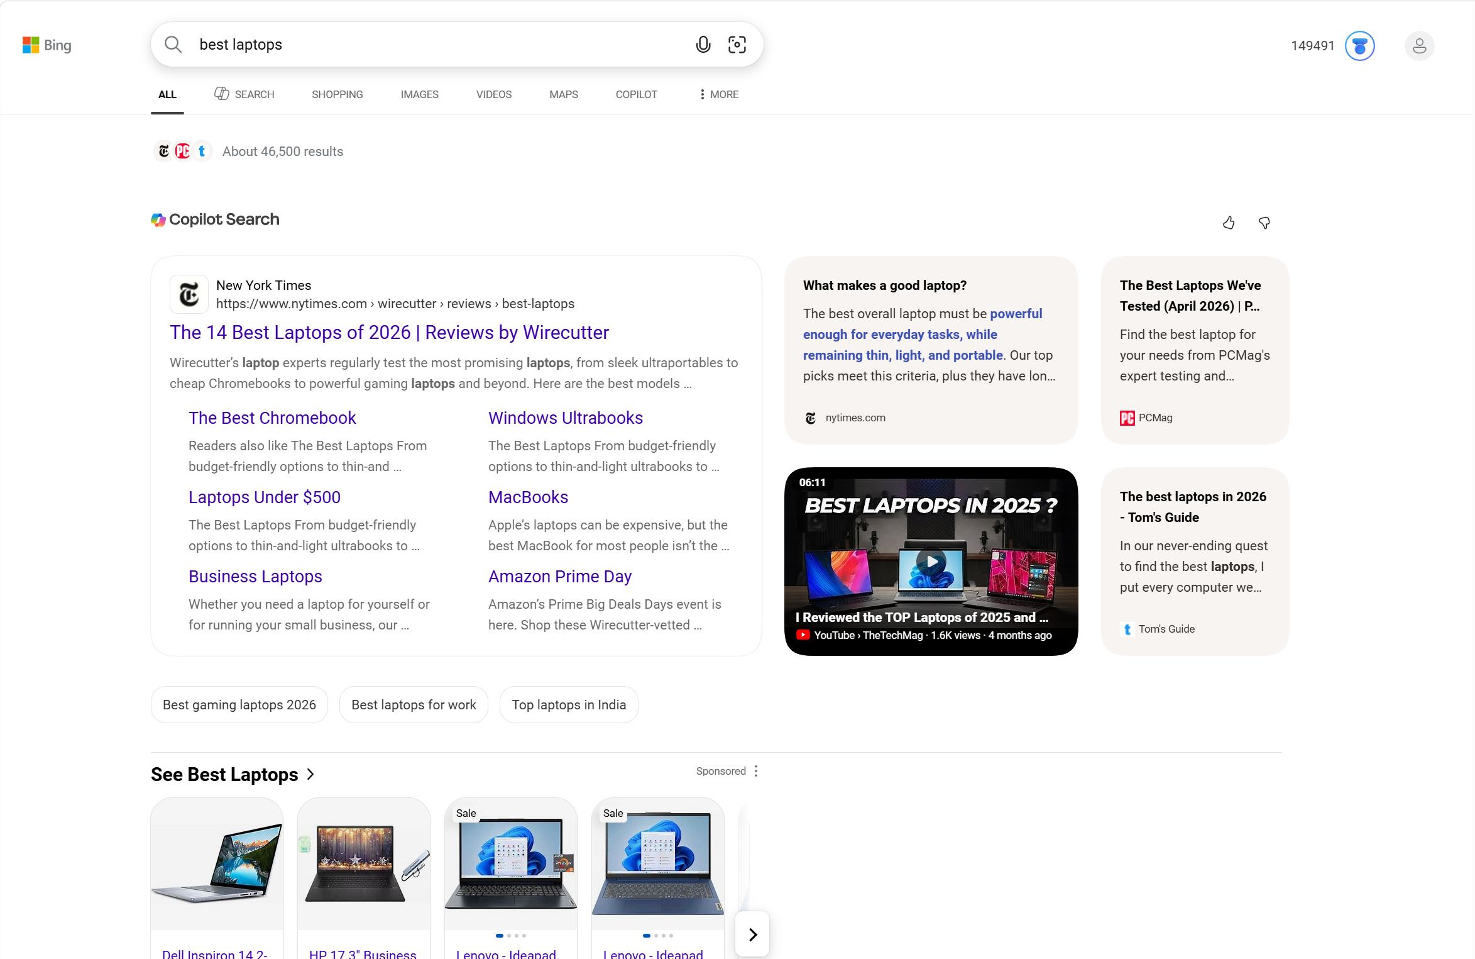Open Sponsored options three-dot menu
The width and height of the screenshot is (1475, 959).
coord(756,771)
